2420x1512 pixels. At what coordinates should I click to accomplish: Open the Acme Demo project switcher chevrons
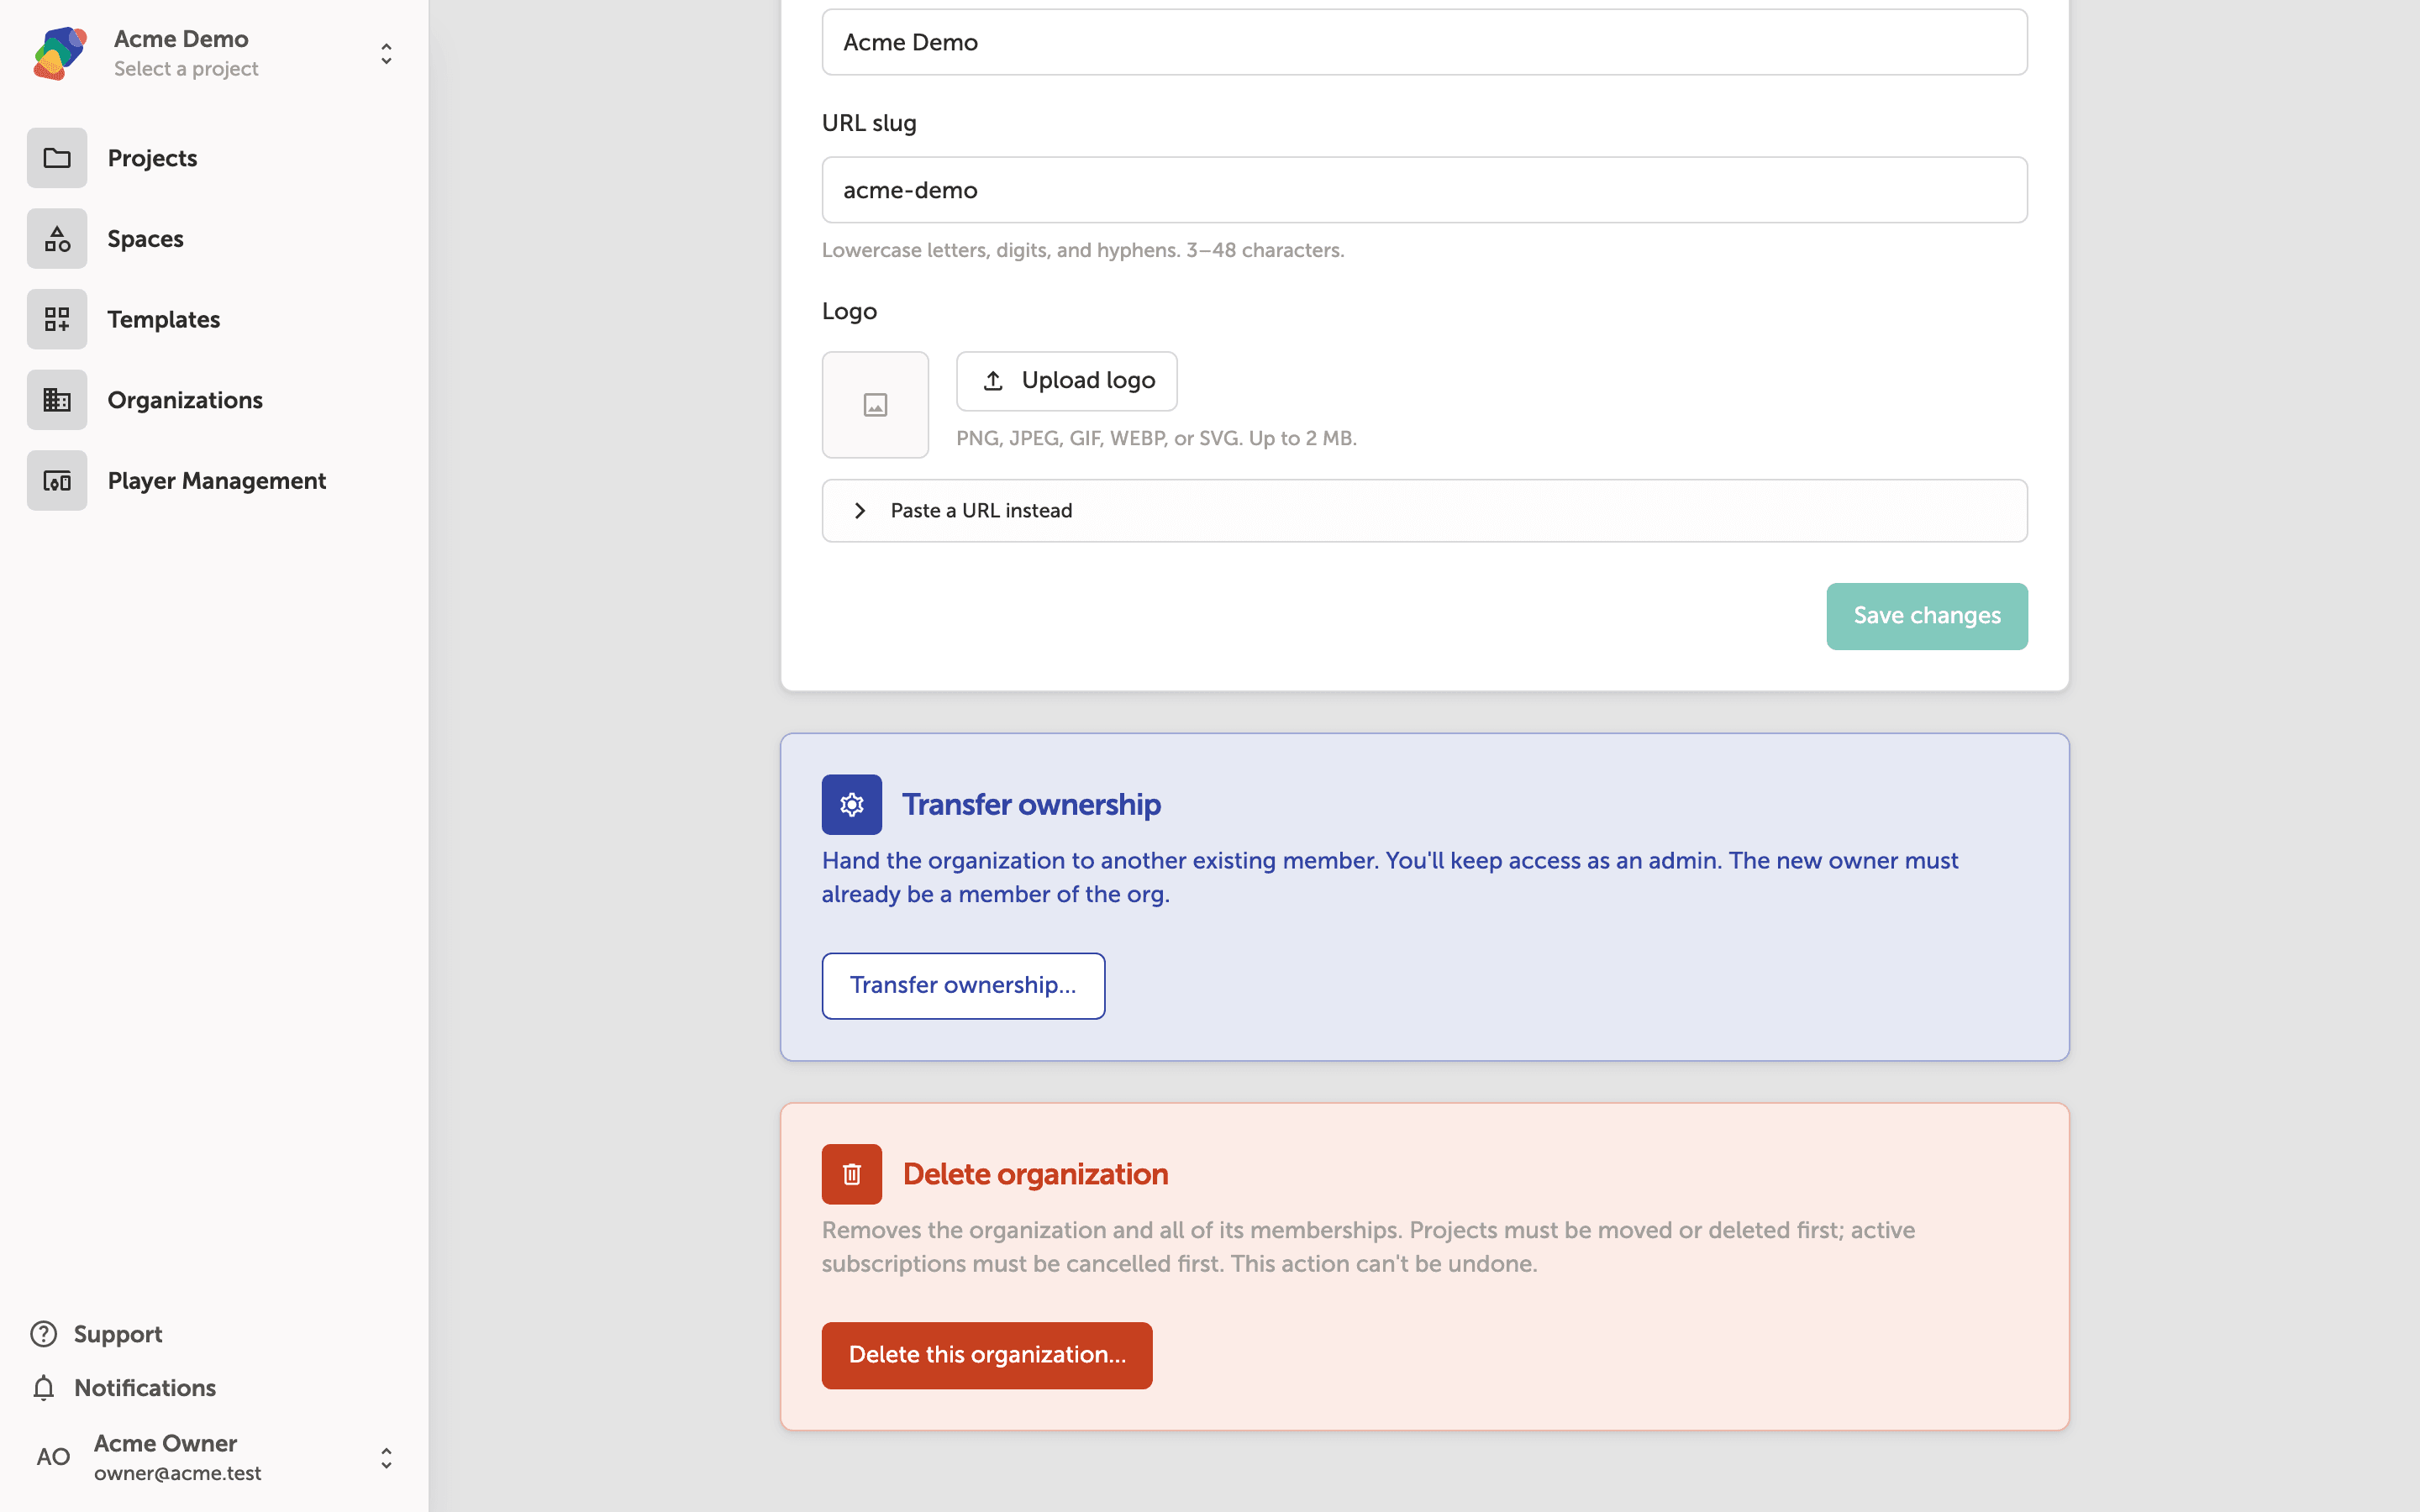point(386,53)
